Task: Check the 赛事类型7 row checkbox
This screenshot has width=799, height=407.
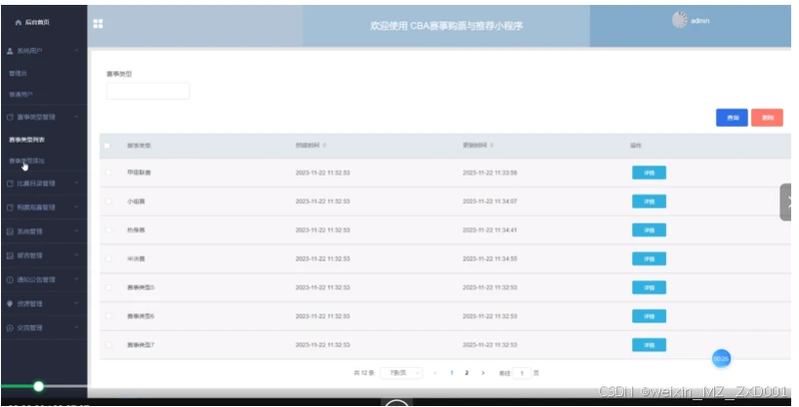Action: [108, 345]
